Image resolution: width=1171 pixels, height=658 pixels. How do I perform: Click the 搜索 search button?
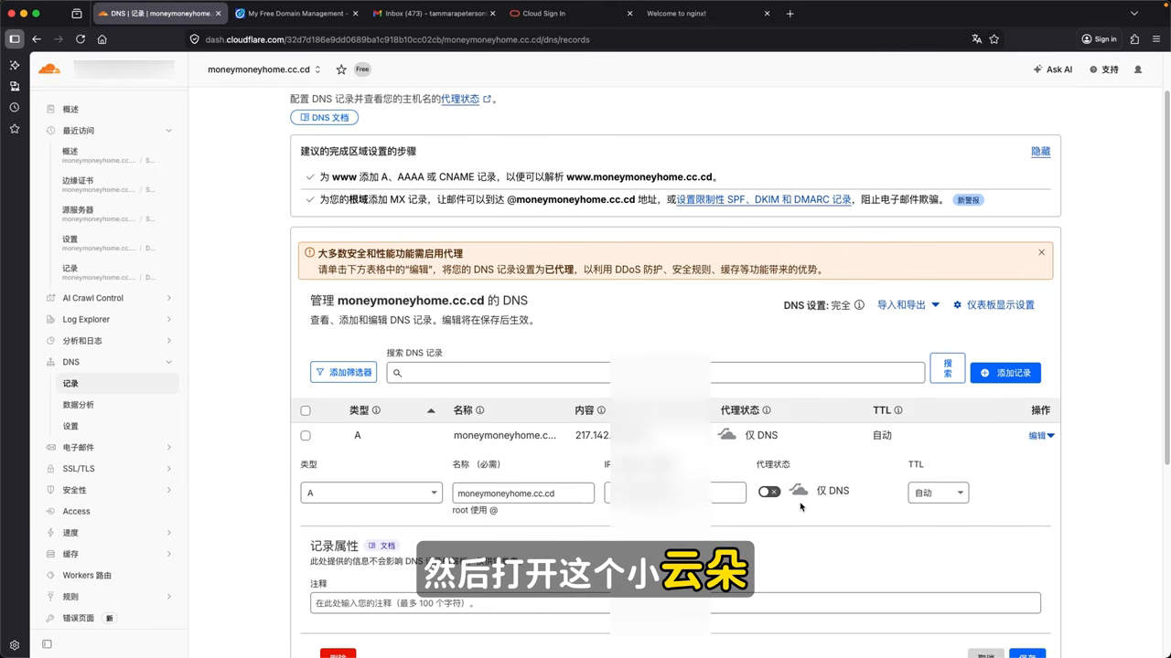click(948, 368)
